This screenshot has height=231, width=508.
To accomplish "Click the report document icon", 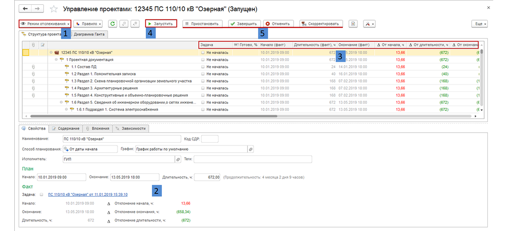I will click(x=353, y=24).
